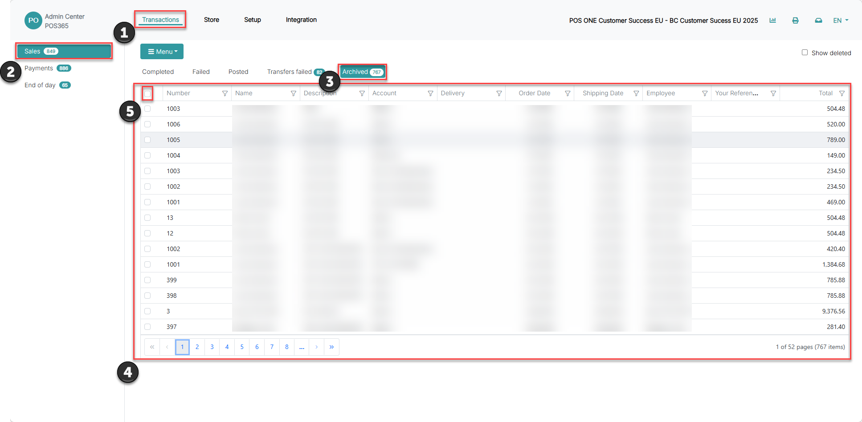This screenshot has width=862, height=422.
Task: Select row checkbox for order 13
Action: [147, 218]
